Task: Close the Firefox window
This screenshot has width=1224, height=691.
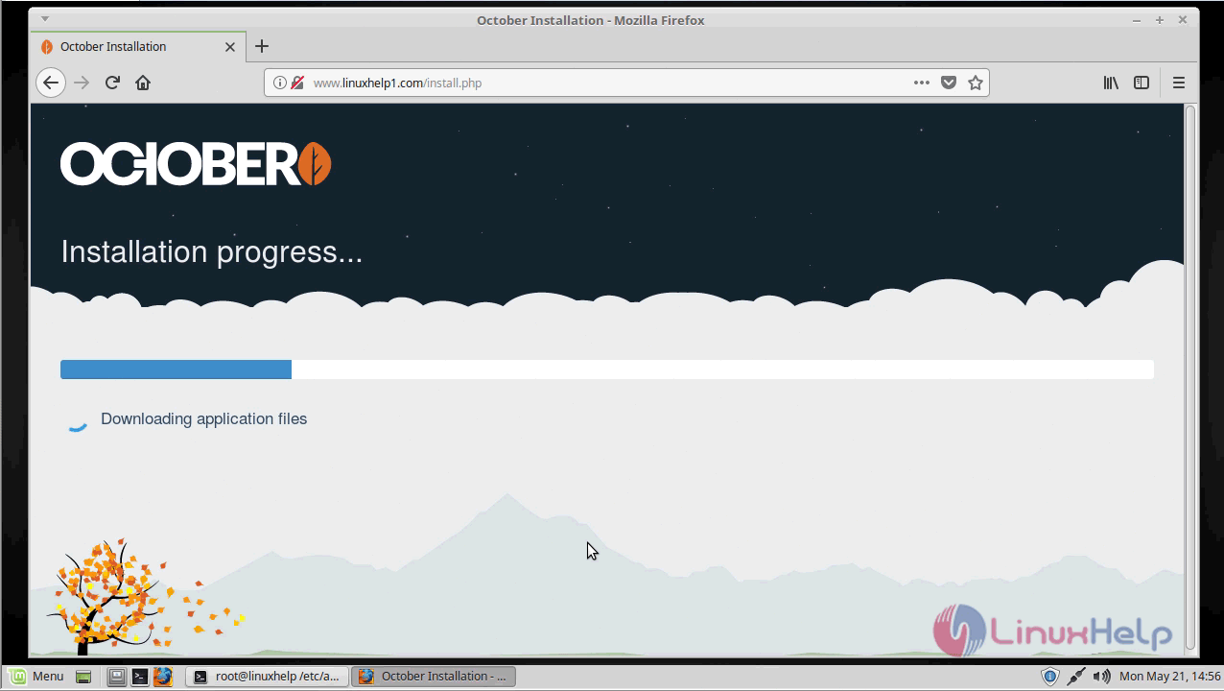Action: tap(1184, 18)
